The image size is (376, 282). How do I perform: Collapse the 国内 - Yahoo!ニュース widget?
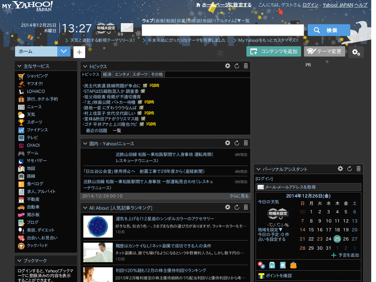pos(85,144)
